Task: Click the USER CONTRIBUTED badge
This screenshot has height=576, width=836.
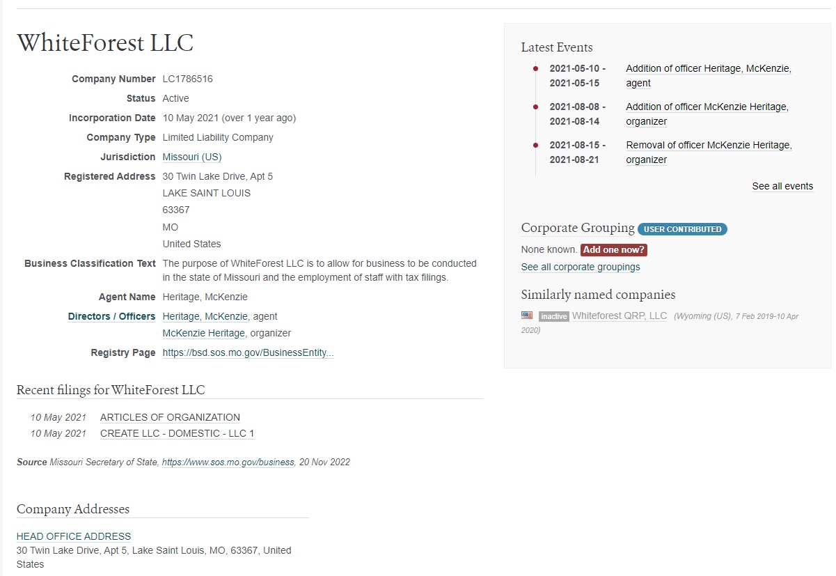Action: (682, 229)
